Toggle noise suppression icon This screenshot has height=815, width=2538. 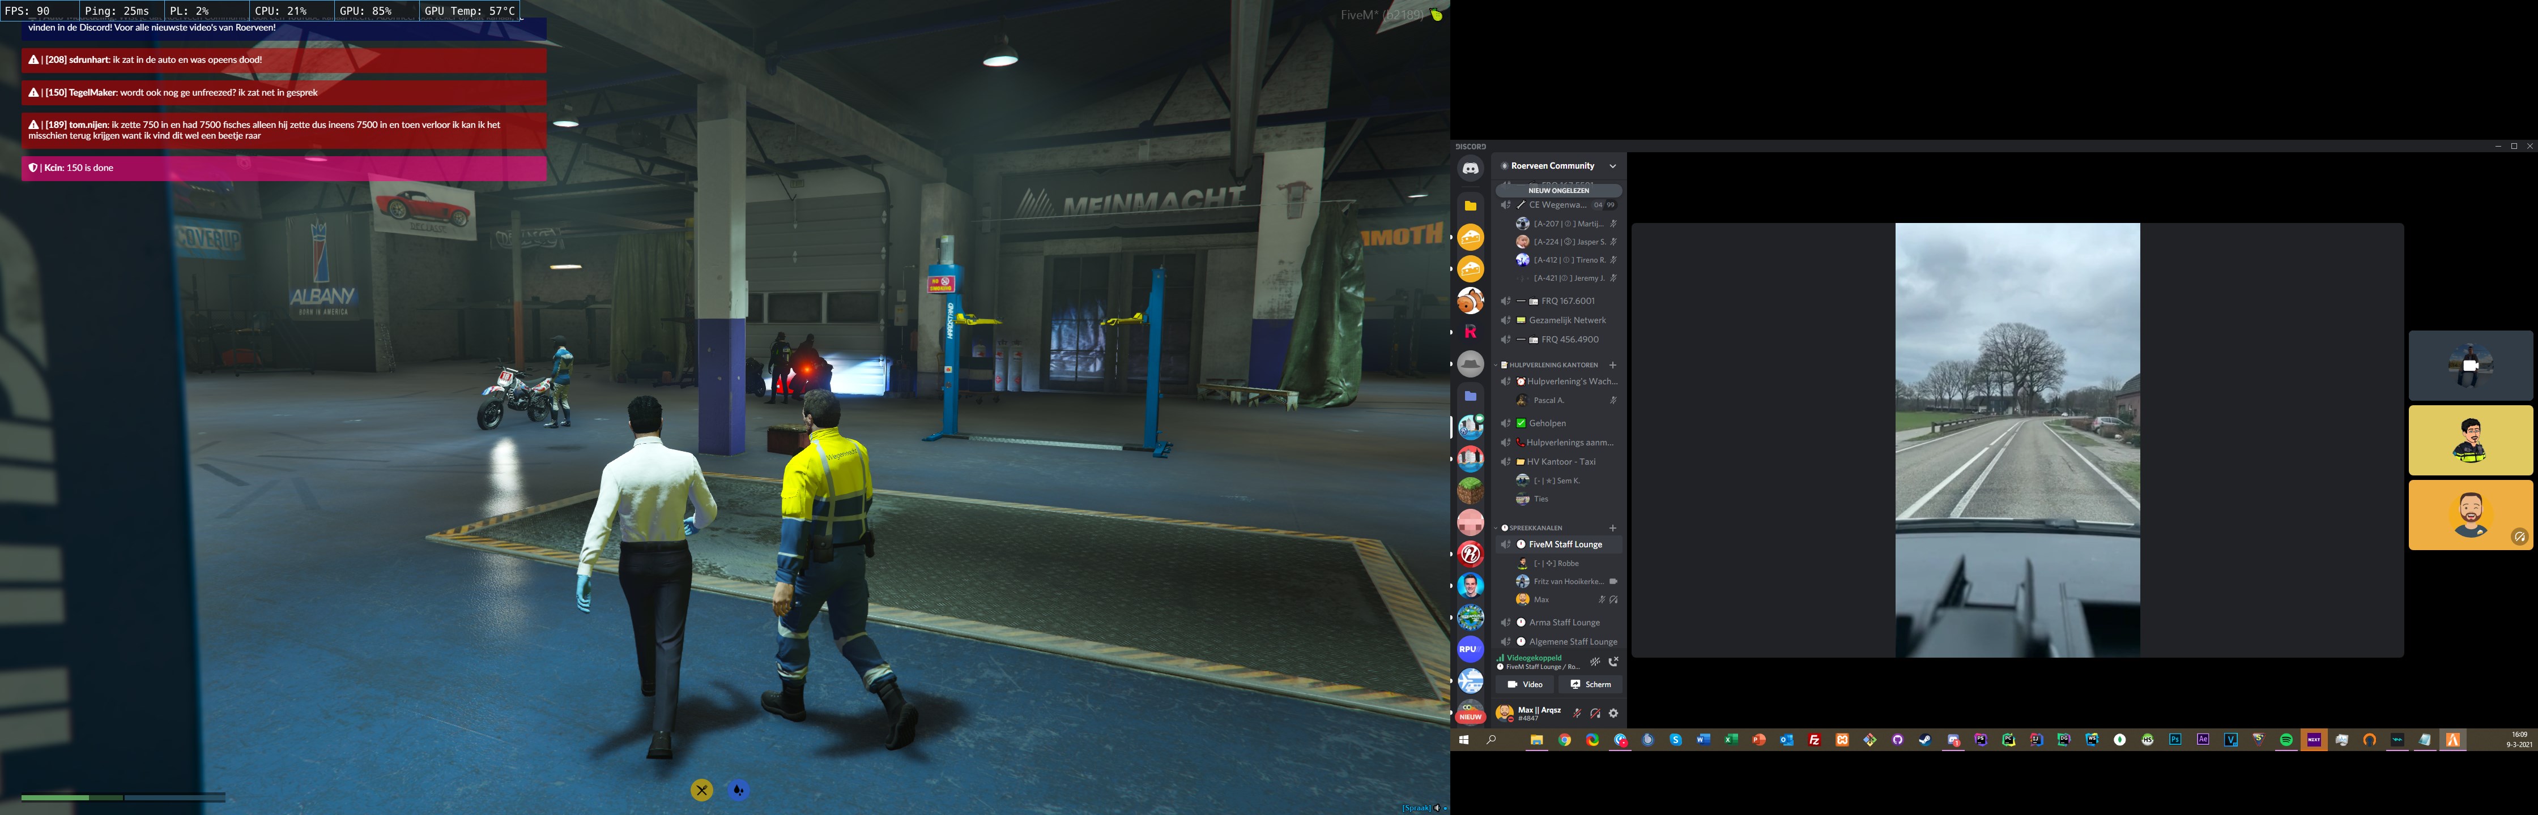(x=1595, y=662)
